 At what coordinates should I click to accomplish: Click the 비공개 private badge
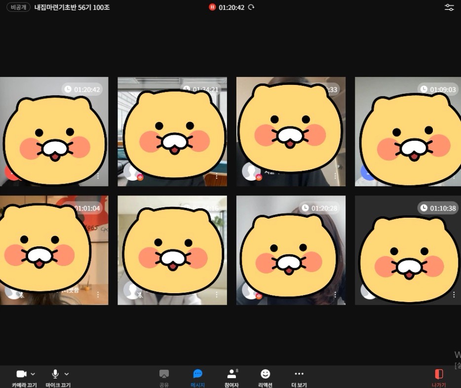point(18,7)
